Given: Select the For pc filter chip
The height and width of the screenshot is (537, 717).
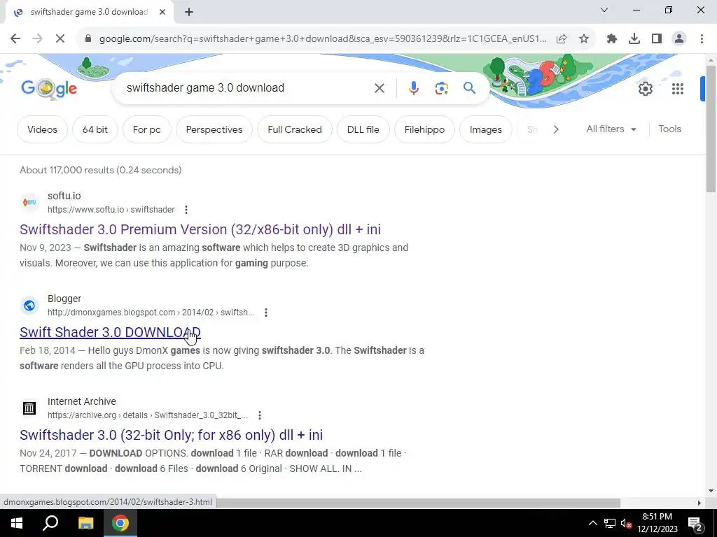Looking at the screenshot, I should pos(147,129).
